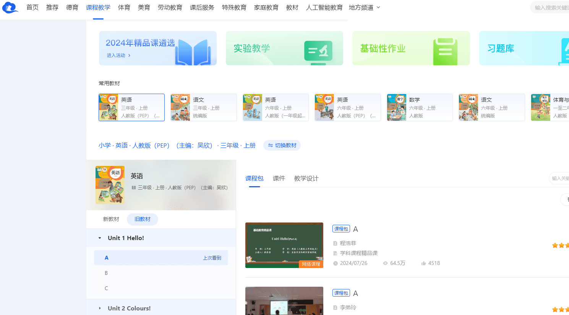
Task: Select the 课程教学 navigation tab
Action: coord(98,8)
